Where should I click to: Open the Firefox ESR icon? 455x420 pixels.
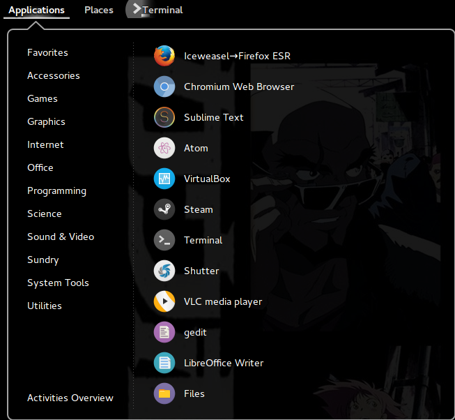(x=164, y=56)
